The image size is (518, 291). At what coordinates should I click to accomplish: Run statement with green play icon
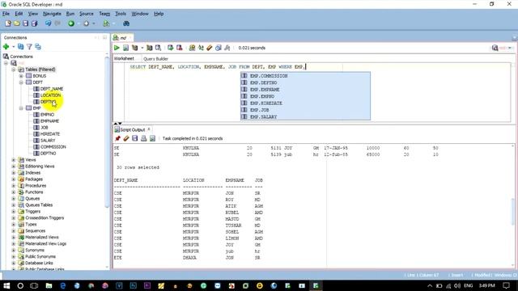(x=117, y=48)
